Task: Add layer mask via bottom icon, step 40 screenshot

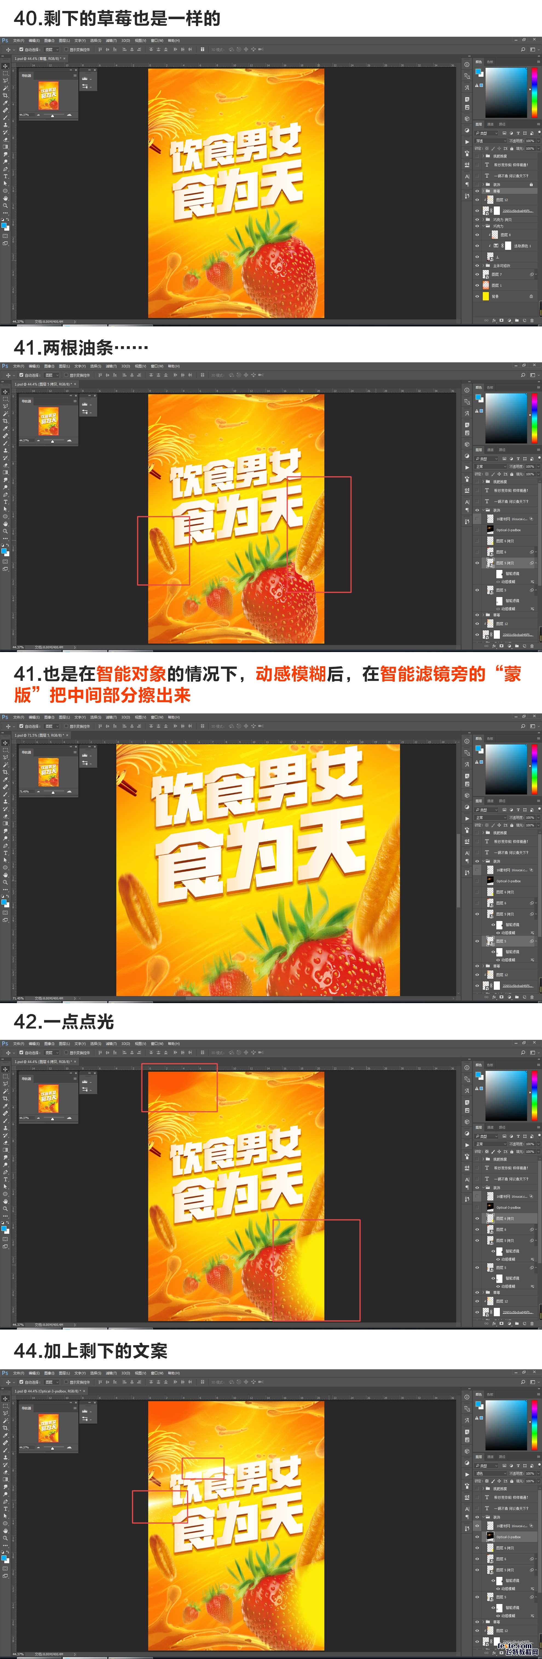Action: 501,320
